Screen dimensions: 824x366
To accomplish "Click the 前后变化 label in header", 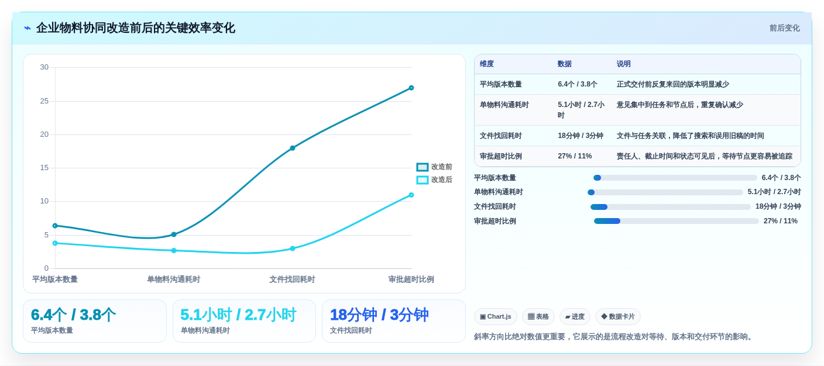I will 784,28.
